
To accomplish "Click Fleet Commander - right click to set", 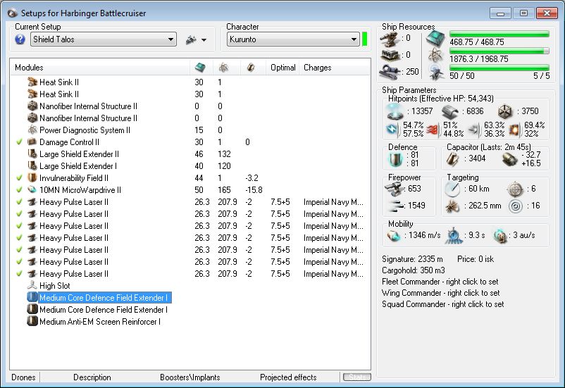I will click(x=440, y=282).
